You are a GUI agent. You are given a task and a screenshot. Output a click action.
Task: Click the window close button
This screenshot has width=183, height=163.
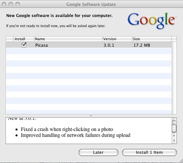(4, 4)
